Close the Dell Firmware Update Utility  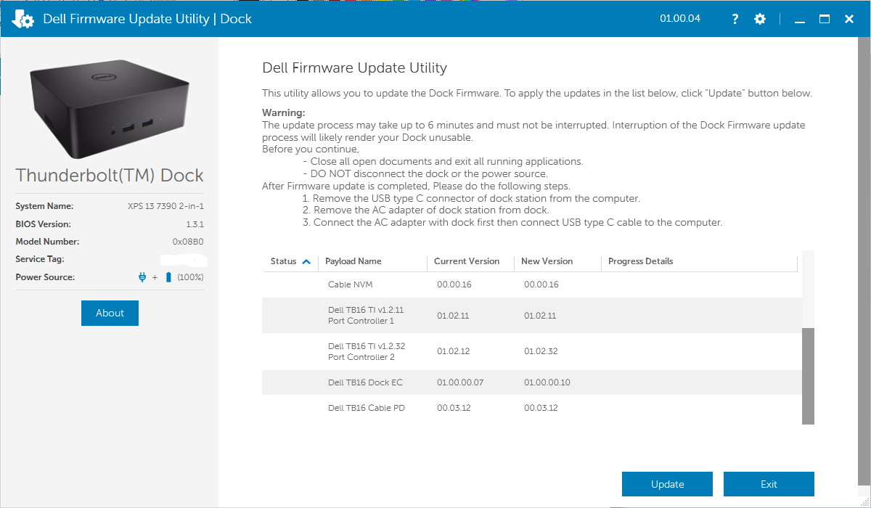click(x=848, y=19)
